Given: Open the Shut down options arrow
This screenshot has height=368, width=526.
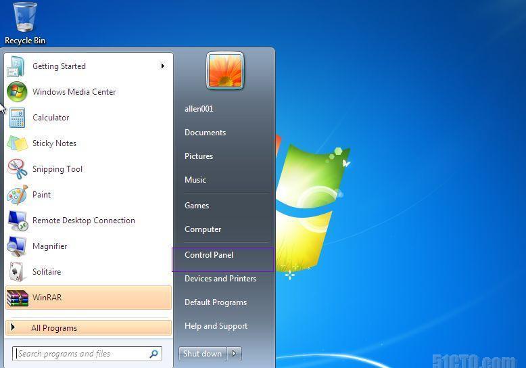Looking at the screenshot, I should pyautogui.click(x=235, y=354).
